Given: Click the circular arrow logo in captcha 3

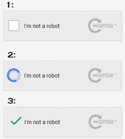Looking at the screenshot, I should point(95,122).
